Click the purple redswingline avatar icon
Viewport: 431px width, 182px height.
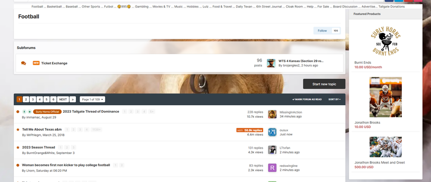coord(272,168)
